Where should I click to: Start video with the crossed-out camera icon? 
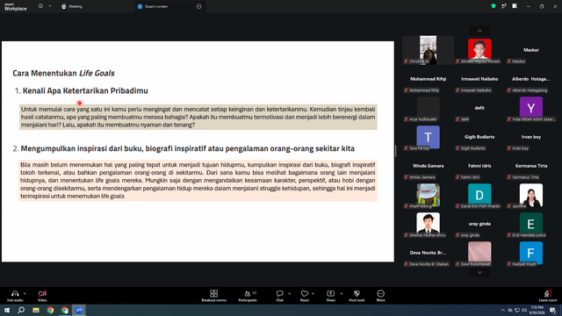pyautogui.click(x=42, y=293)
